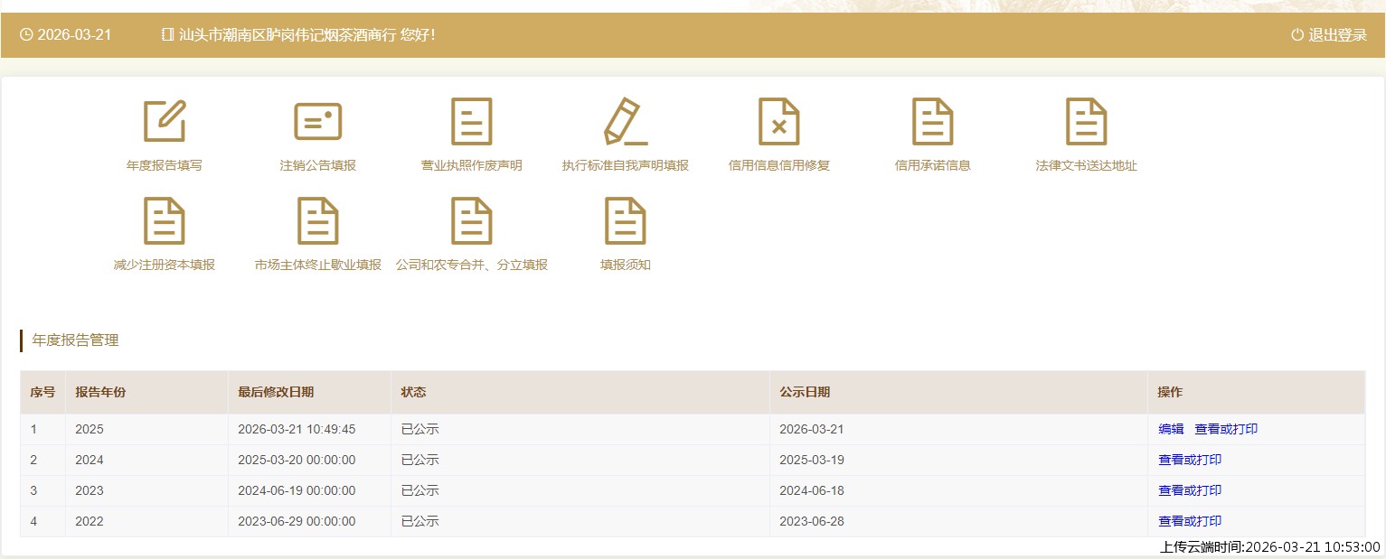Open 查看或打印 for the 2025 report

pyautogui.click(x=1226, y=429)
